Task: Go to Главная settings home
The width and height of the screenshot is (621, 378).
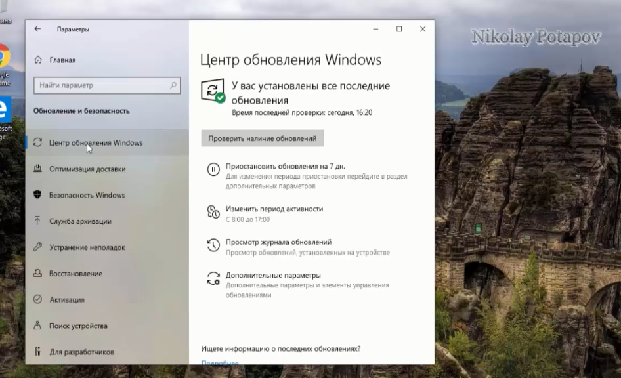Action: point(62,60)
